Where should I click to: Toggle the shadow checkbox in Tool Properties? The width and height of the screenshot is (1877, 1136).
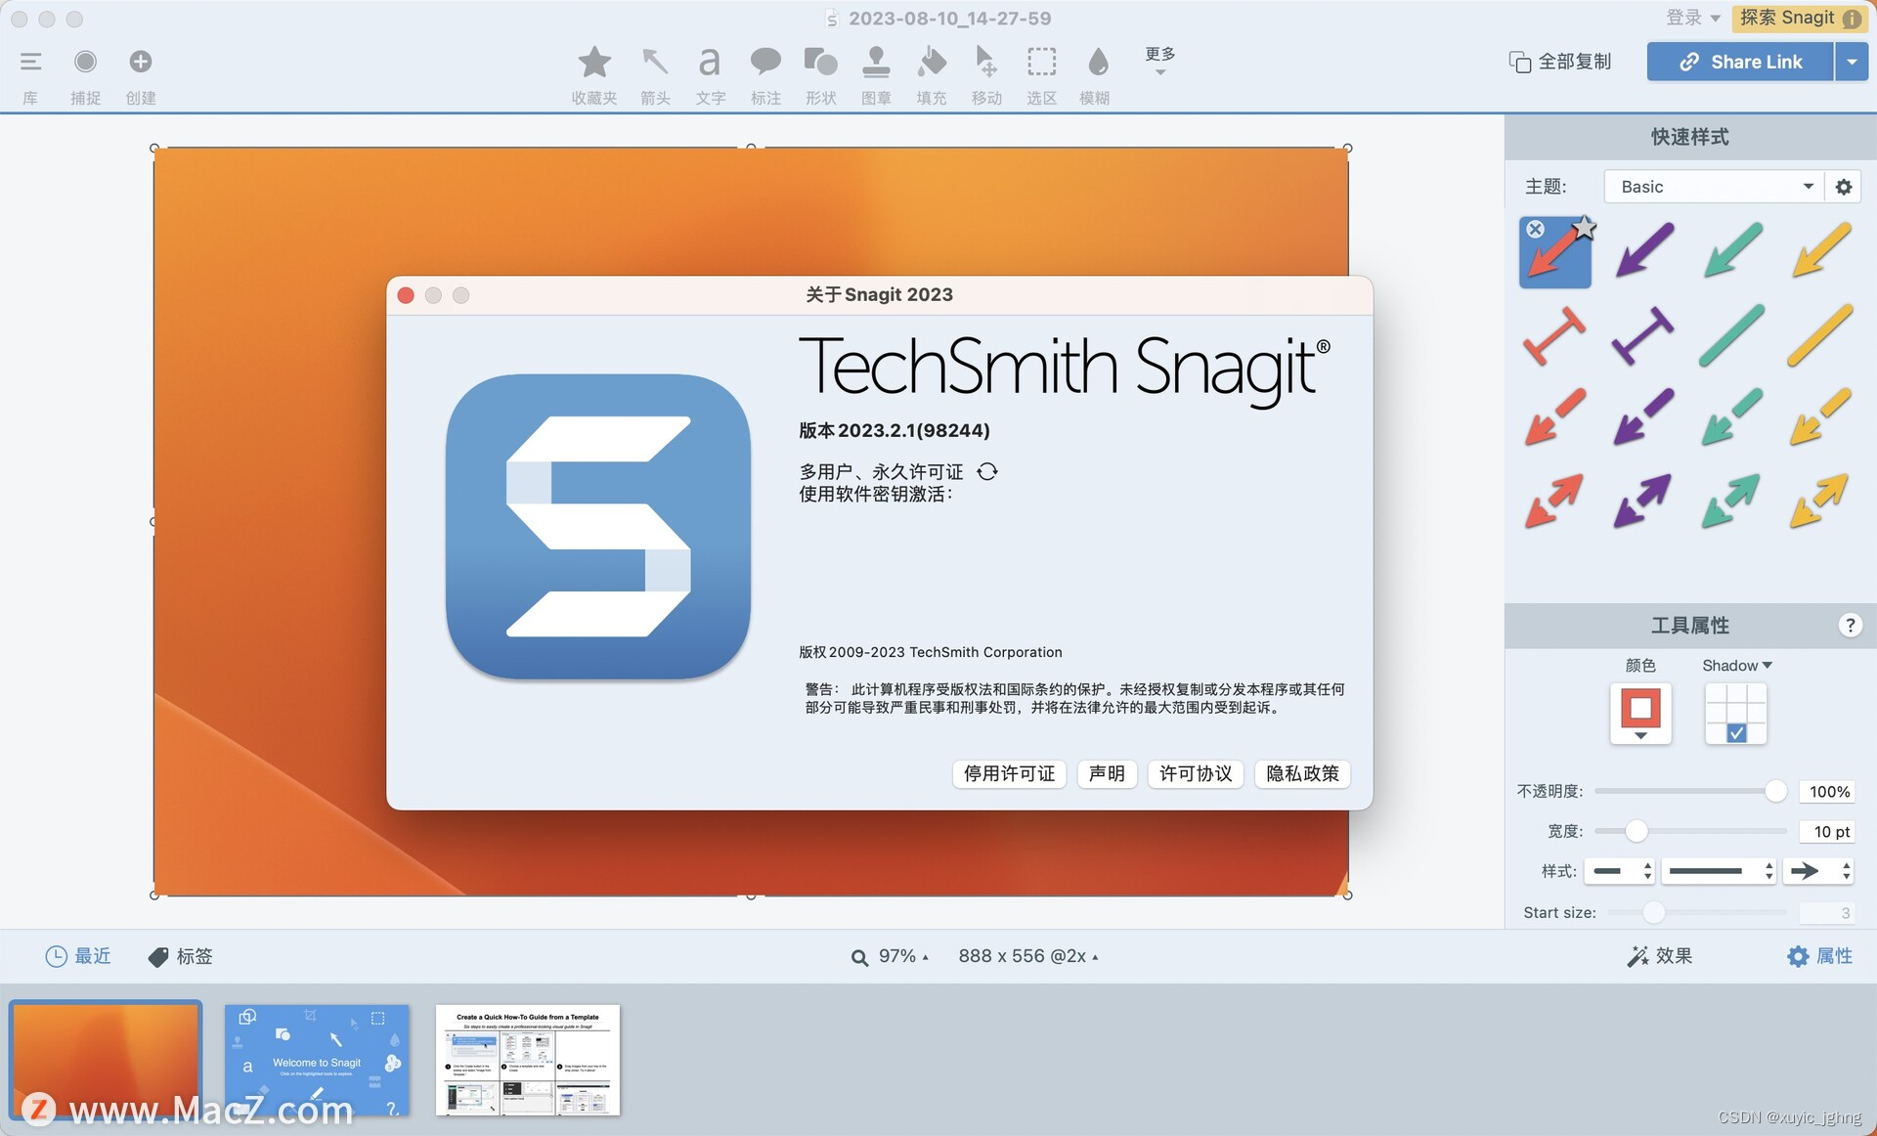(x=1735, y=733)
